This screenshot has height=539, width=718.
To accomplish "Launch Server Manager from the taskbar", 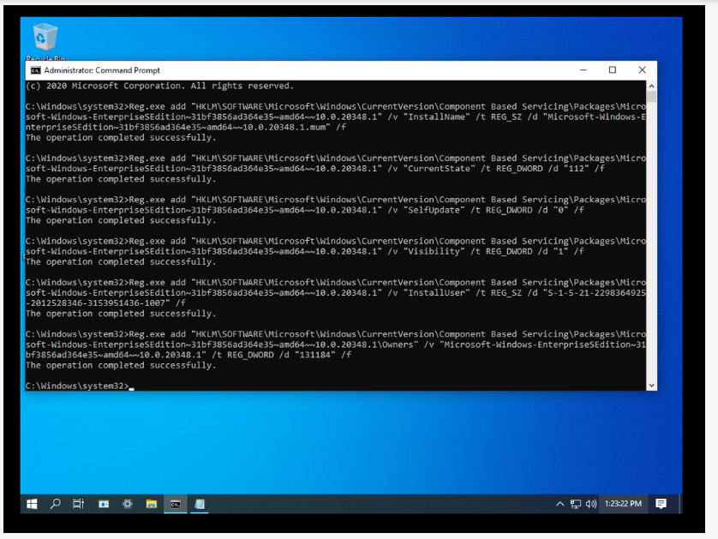I will pos(104,504).
